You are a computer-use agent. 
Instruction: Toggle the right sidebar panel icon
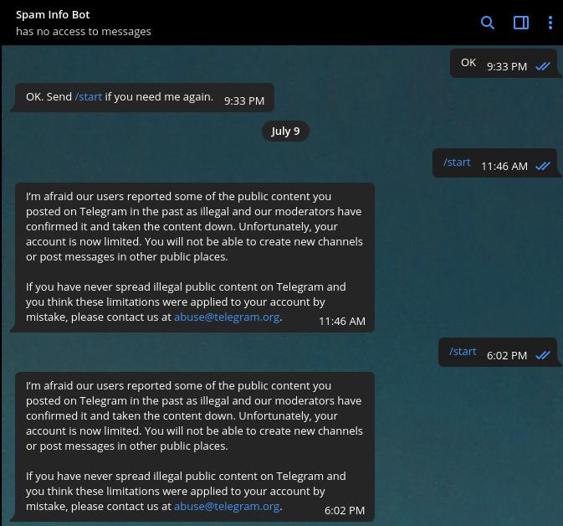(x=520, y=23)
